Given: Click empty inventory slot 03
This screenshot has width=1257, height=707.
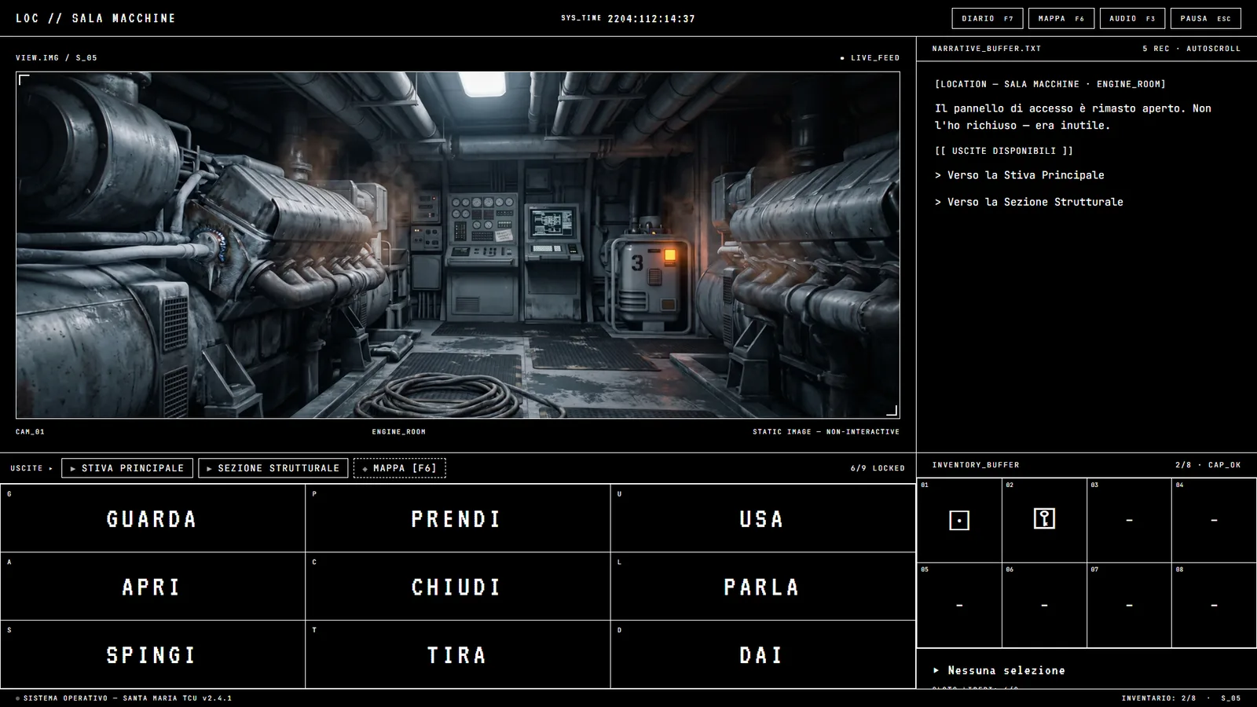Looking at the screenshot, I should (x=1129, y=520).
